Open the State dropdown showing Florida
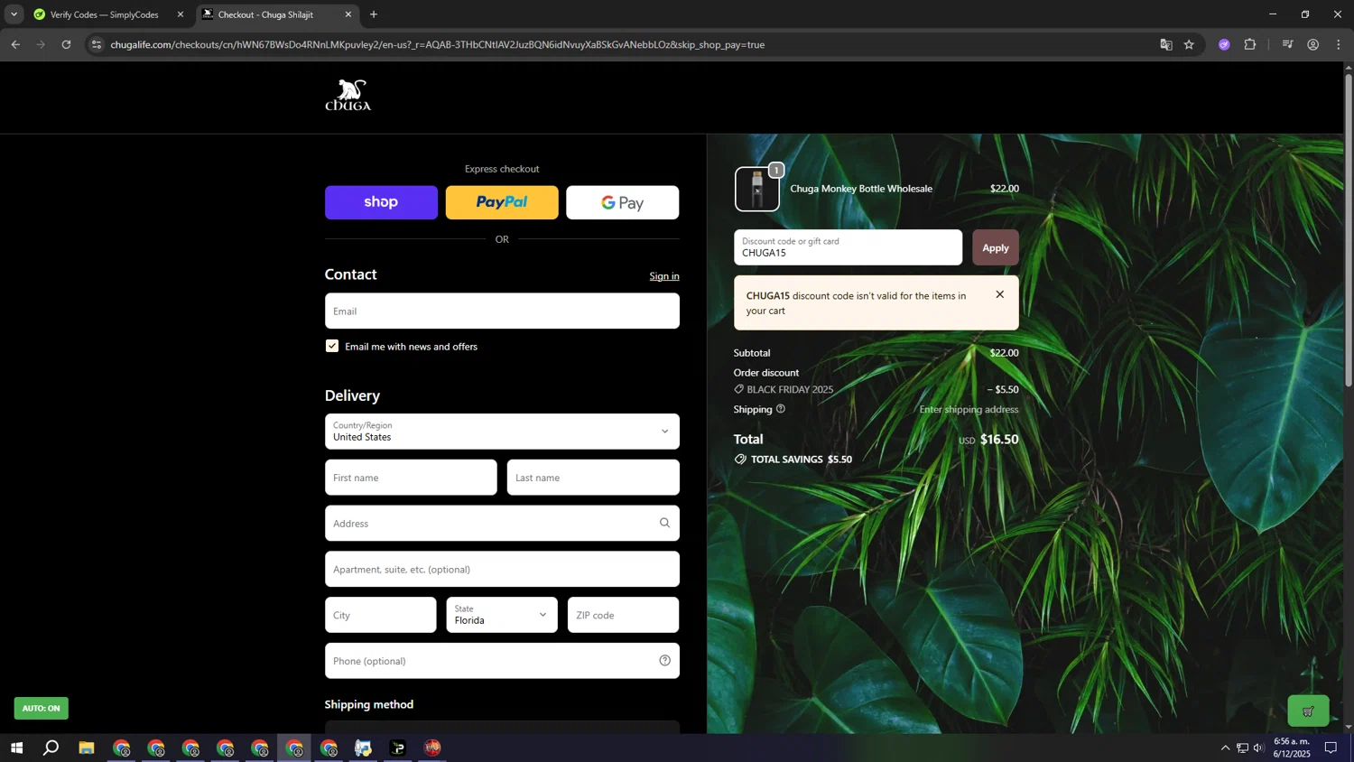The height and width of the screenshot is (762, 1354). click(502, 615)
